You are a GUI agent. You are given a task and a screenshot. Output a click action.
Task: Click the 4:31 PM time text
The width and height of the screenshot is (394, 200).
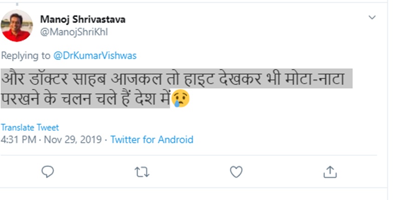[x=19, y=139]
